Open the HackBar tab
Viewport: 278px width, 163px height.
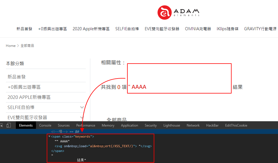[212, 125]
